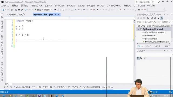Click the toolbar icon resembling a struck letter
This screenshot has width=173, height=97.
76,10
